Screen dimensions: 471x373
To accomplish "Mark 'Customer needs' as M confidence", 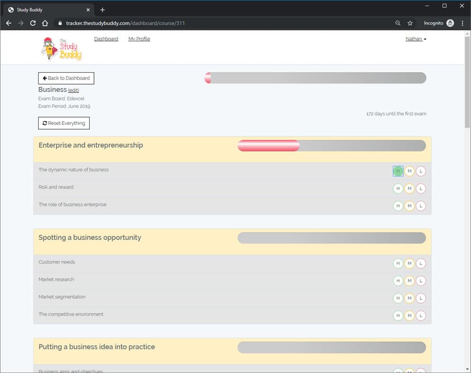I will (x=409, y=264).
